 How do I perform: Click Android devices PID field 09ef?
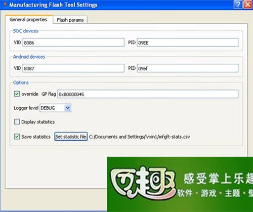pyautogui.click(x=188, y=68)
